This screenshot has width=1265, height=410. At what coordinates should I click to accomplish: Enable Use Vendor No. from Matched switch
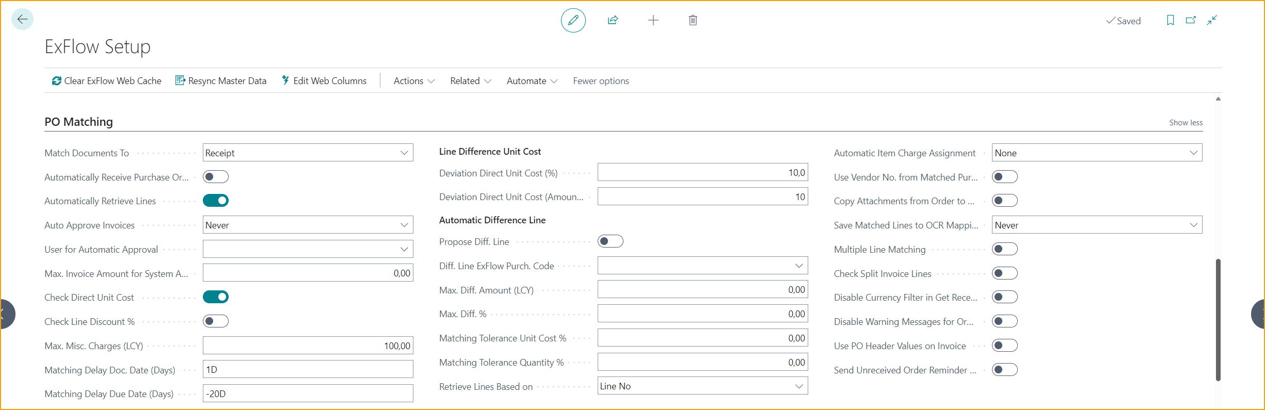[x=1005, y=177]
